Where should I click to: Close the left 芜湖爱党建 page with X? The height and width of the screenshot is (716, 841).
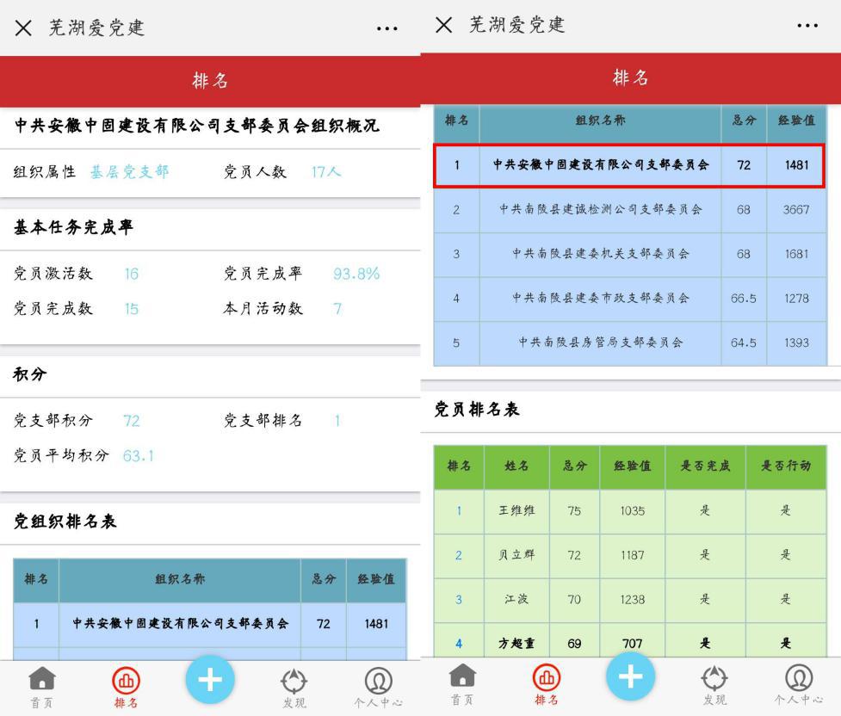click(23, 28)
